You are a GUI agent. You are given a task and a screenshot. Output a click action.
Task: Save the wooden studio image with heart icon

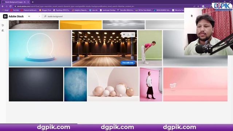[x=124, y=35]
